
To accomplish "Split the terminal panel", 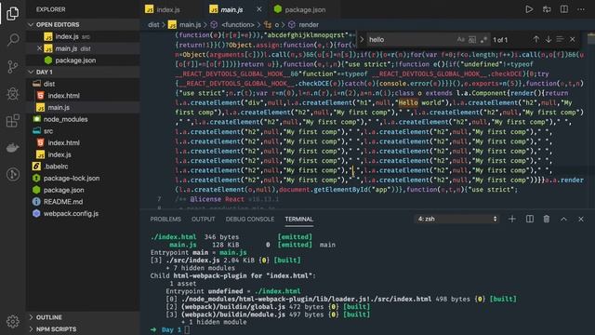I will [x=529, y=219].
